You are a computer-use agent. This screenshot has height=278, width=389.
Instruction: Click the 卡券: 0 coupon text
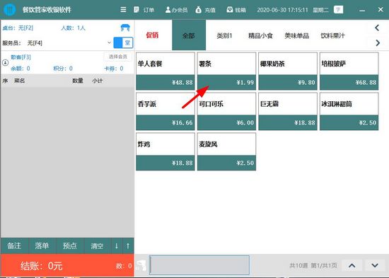pyautogui.click(x=114, y=69)
